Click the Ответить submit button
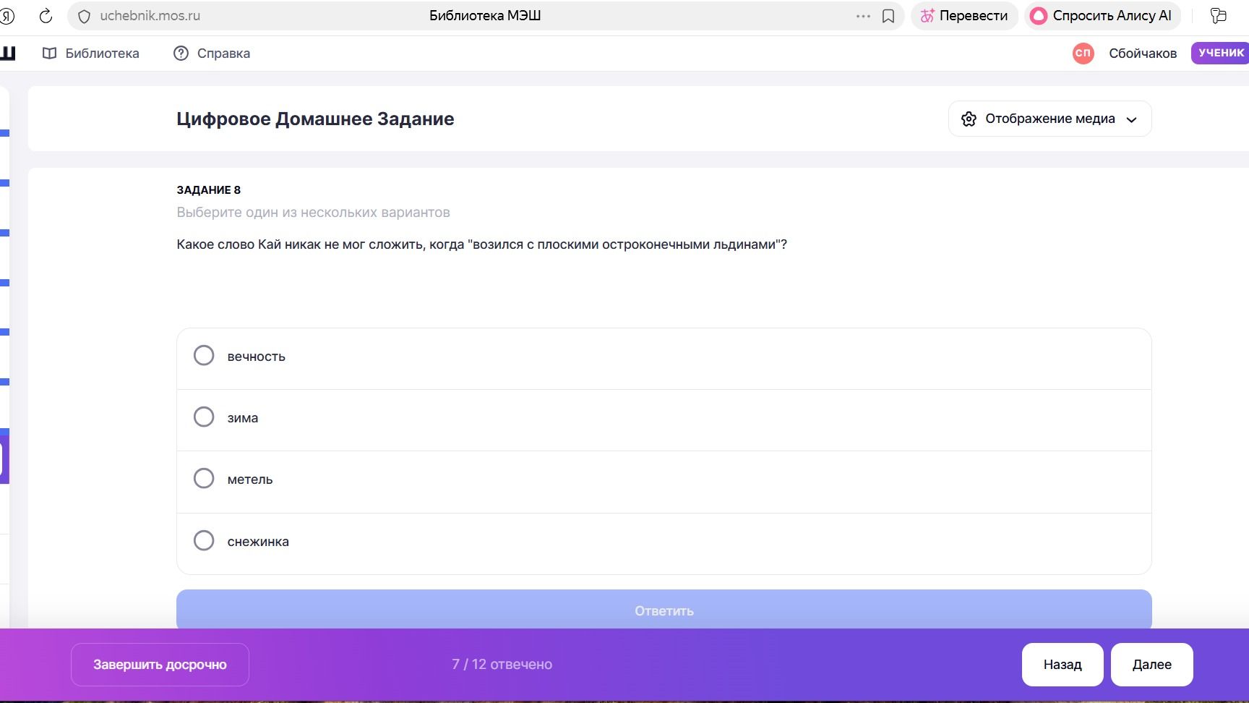The image size is (1249, 703). click(664, 610)
